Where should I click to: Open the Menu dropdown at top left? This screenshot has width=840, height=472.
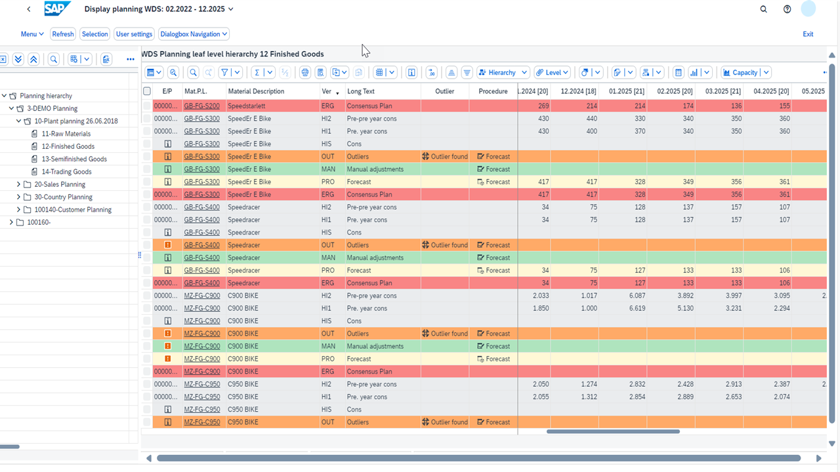point(31,33)
